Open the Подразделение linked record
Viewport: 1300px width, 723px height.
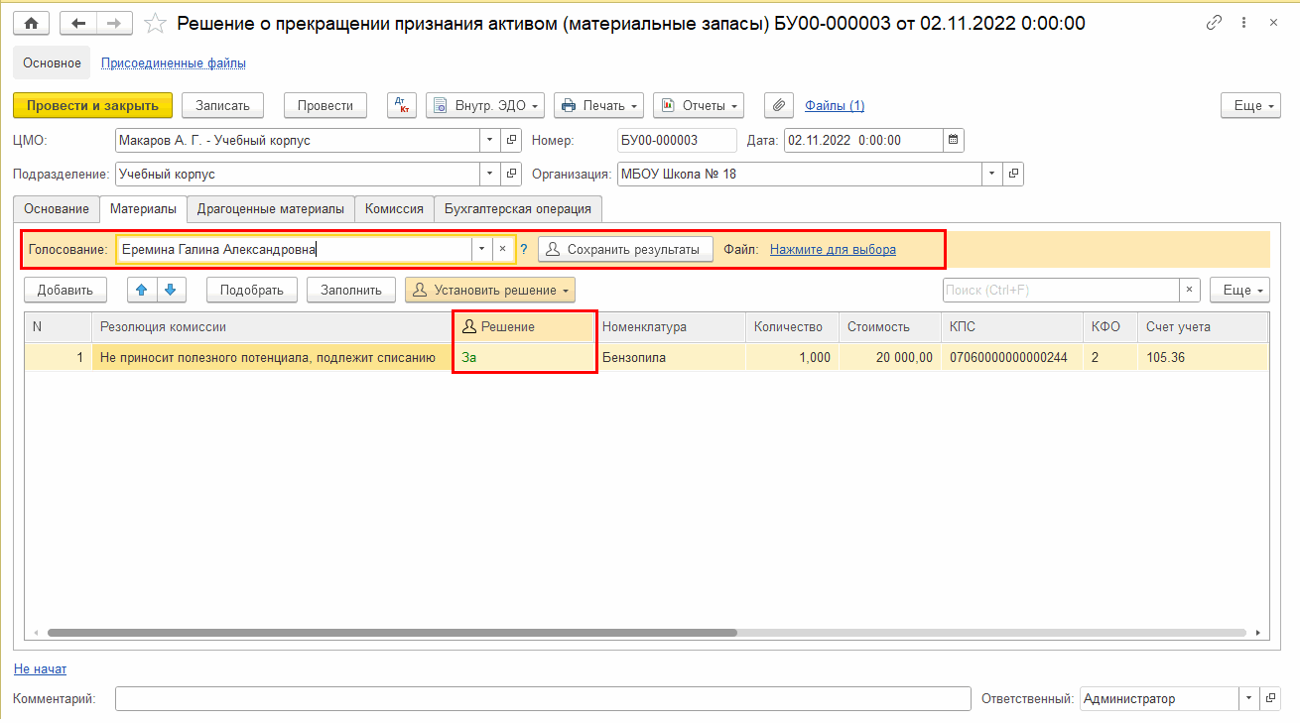tap(512, 174)
